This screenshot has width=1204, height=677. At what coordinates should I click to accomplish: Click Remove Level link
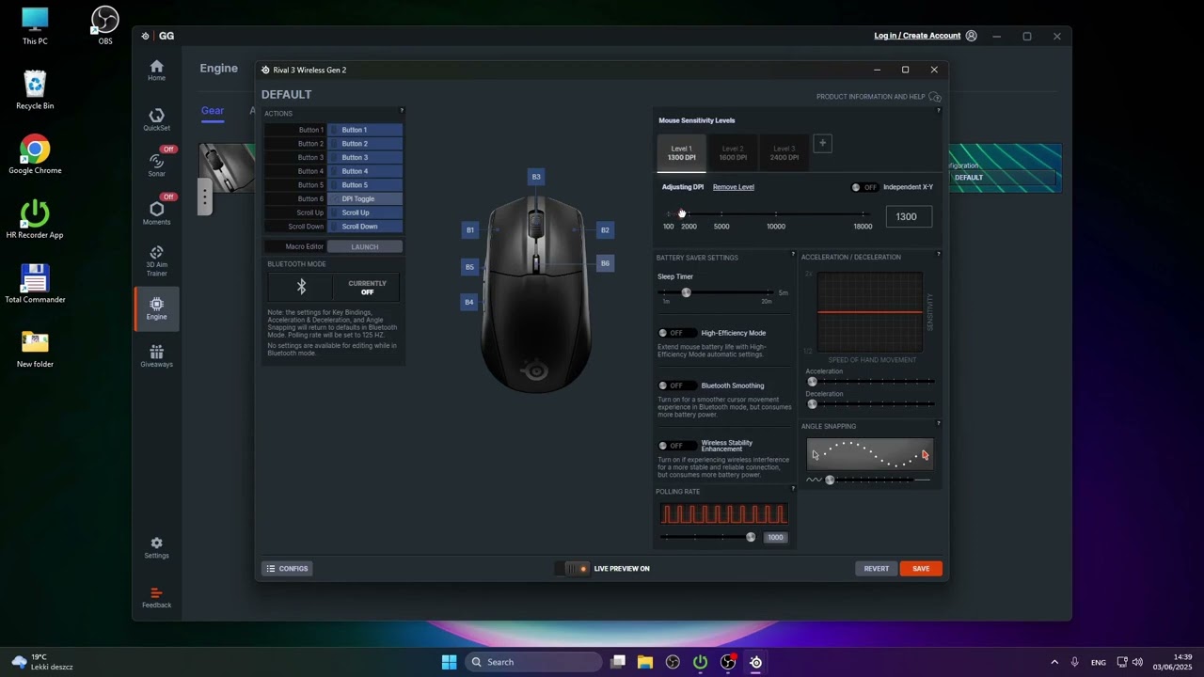tap(734, 187)
